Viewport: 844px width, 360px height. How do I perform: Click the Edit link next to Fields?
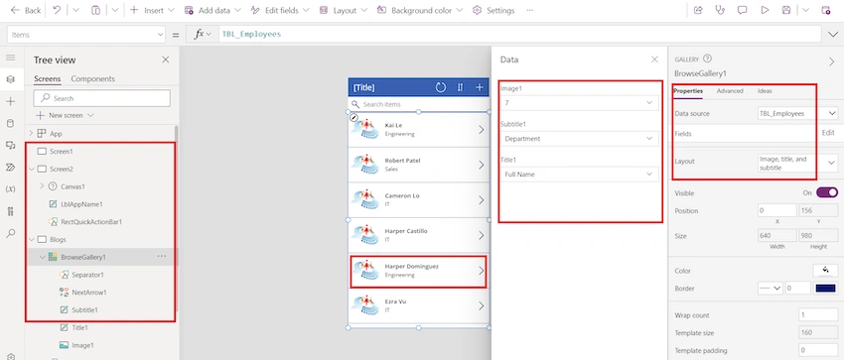coord(828,133)
